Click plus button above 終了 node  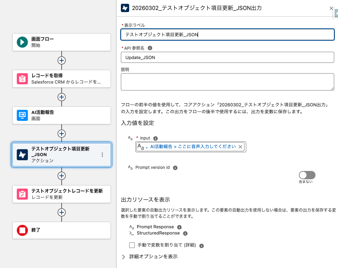62,212
